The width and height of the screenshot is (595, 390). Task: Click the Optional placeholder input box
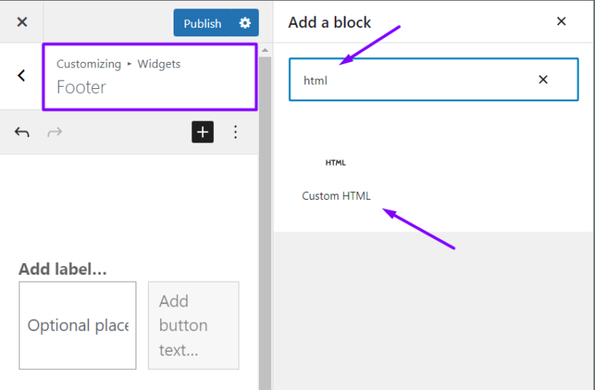coord(77,325)
